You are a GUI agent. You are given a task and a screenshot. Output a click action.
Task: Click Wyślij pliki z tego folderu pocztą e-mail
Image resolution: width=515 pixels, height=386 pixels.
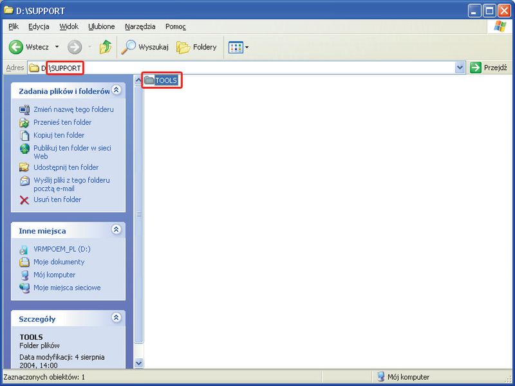(x=71, y=184)
